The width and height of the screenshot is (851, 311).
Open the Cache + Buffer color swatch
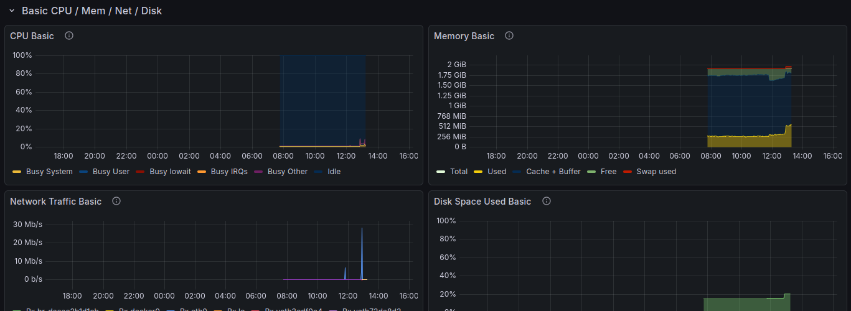click(x=517, y=172)
